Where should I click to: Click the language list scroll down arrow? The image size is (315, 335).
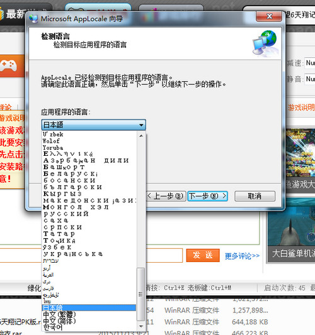pos(141,326)
